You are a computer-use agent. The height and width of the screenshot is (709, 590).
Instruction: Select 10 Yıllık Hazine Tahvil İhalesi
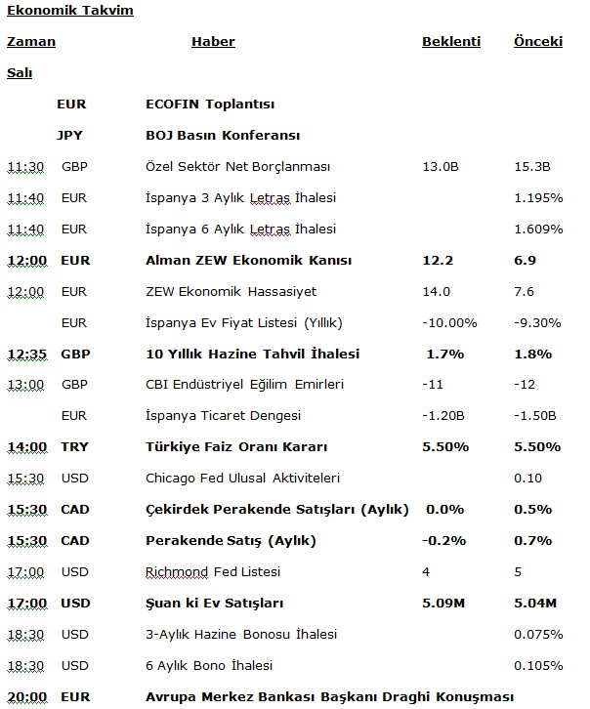click(252, 354)
